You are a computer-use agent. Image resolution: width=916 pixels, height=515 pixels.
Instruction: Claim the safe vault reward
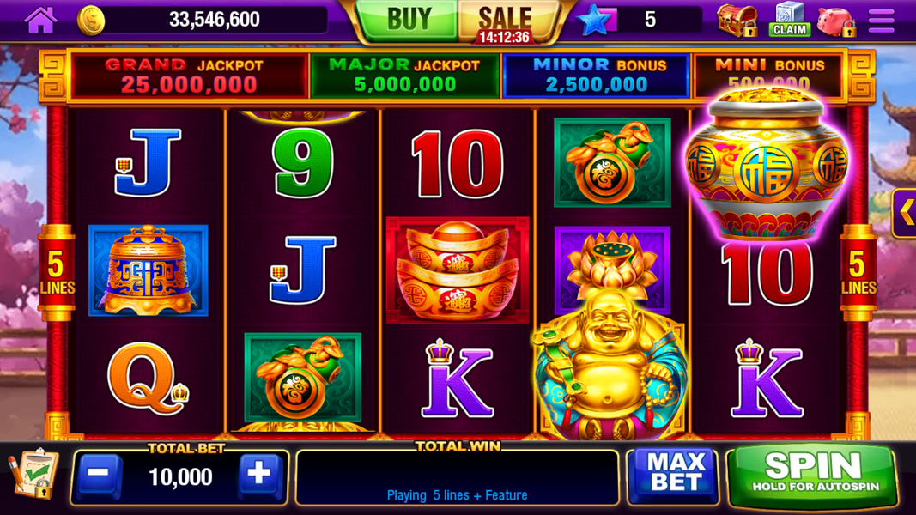point(789,19)
